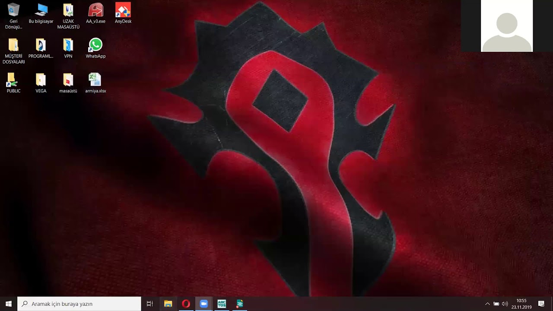The image size is (553, 311).
Task: Select the WhatsApp shortcut
Action: coord(95,48)
